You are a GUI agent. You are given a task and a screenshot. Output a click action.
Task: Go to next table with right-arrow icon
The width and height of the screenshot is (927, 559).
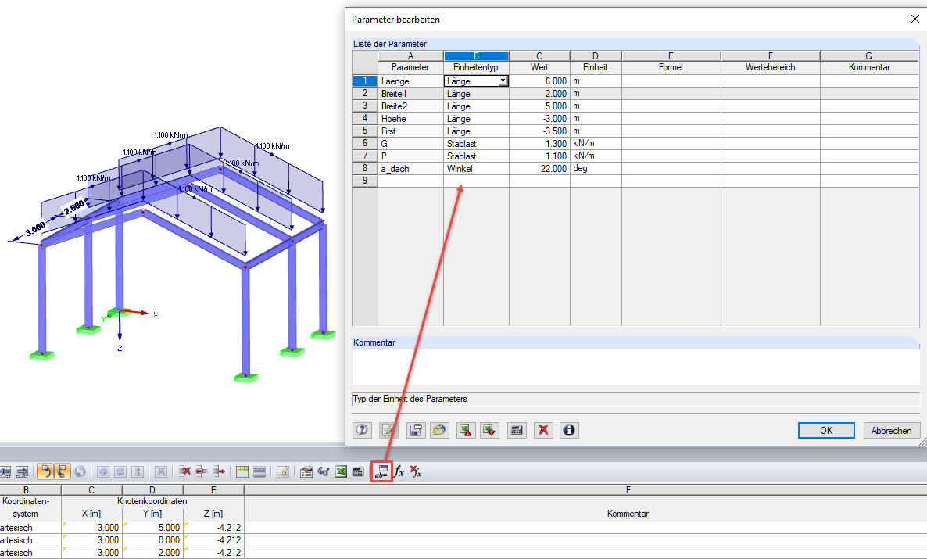[x=22, y=471]
